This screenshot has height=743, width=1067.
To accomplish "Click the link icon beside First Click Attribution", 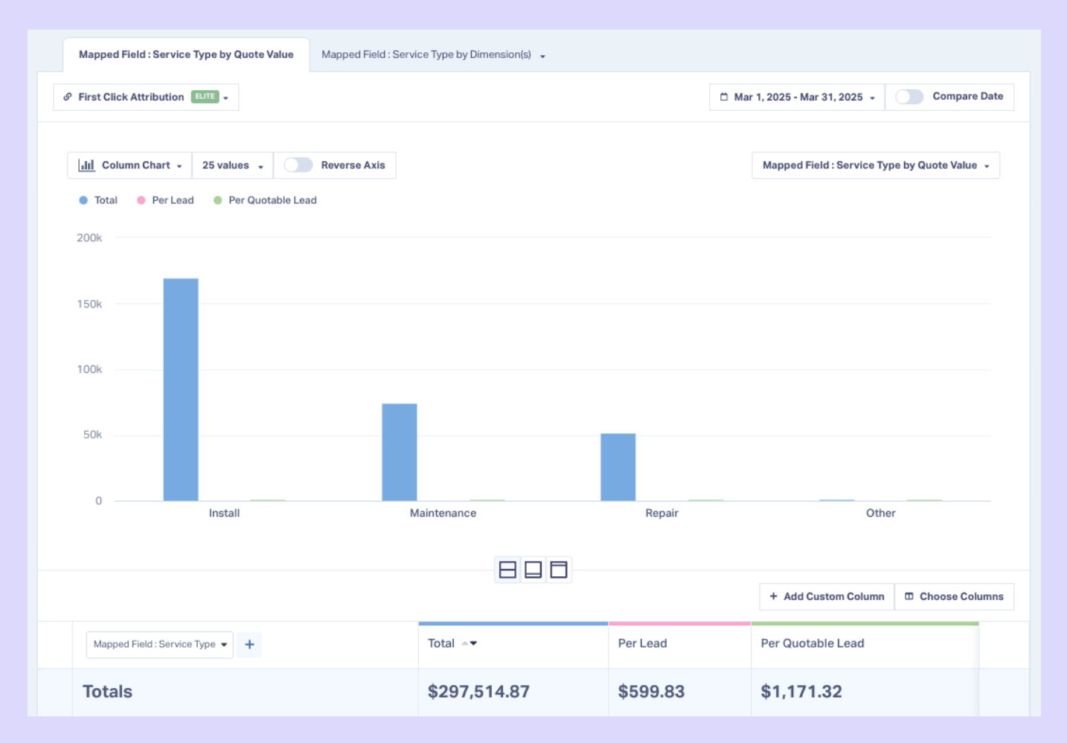I will click(68, 97).
